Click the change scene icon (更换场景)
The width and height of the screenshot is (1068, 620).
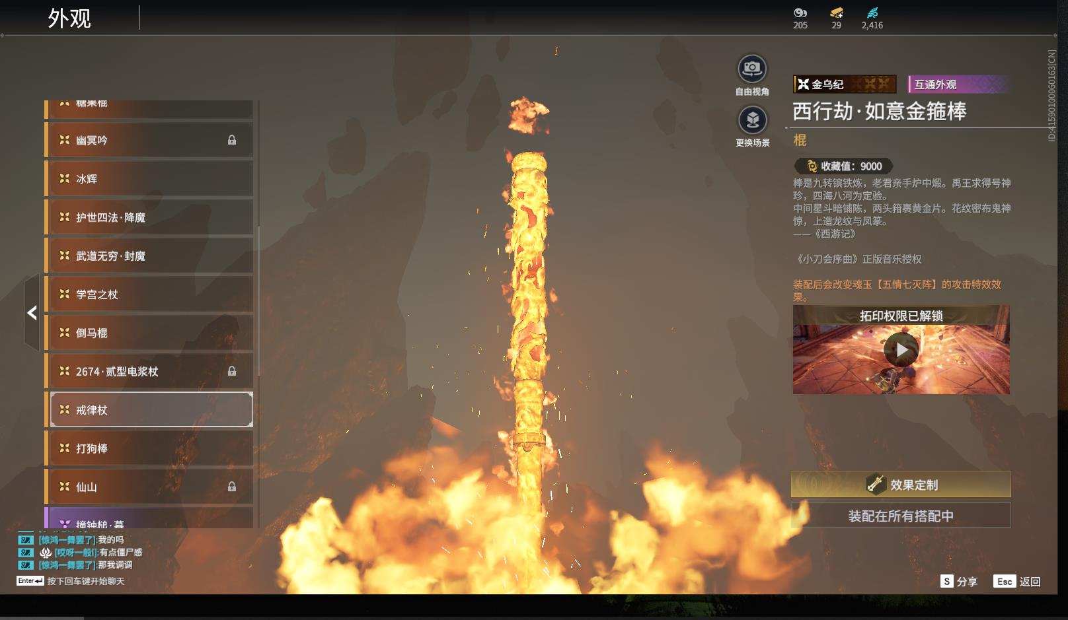click(752, 120)
